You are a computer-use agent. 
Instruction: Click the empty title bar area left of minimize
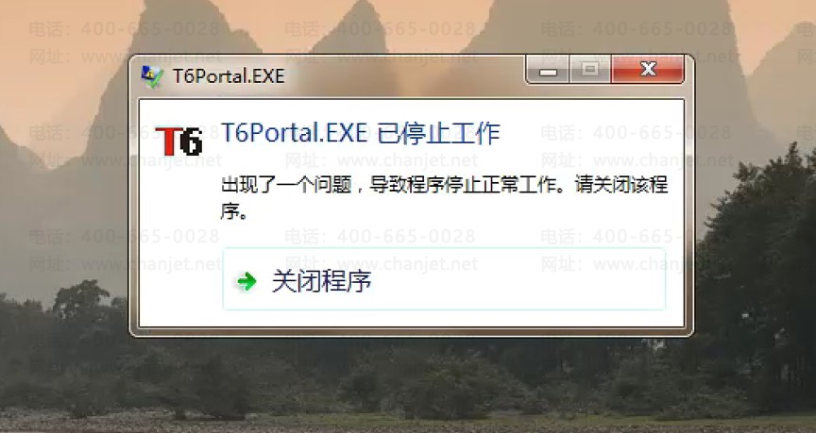click(405, 76)
